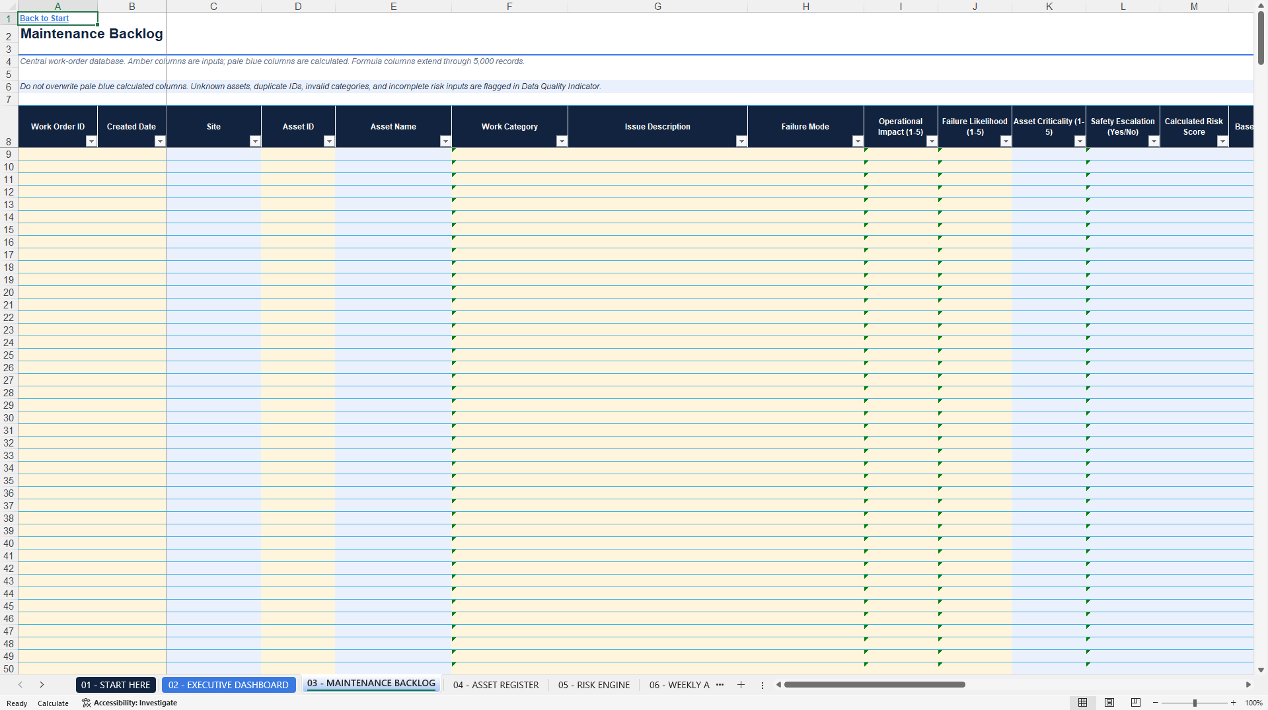Switch to Page Break Preview icon
Viewport: 1268px width, 710px height.
[x=1136, y=703]
